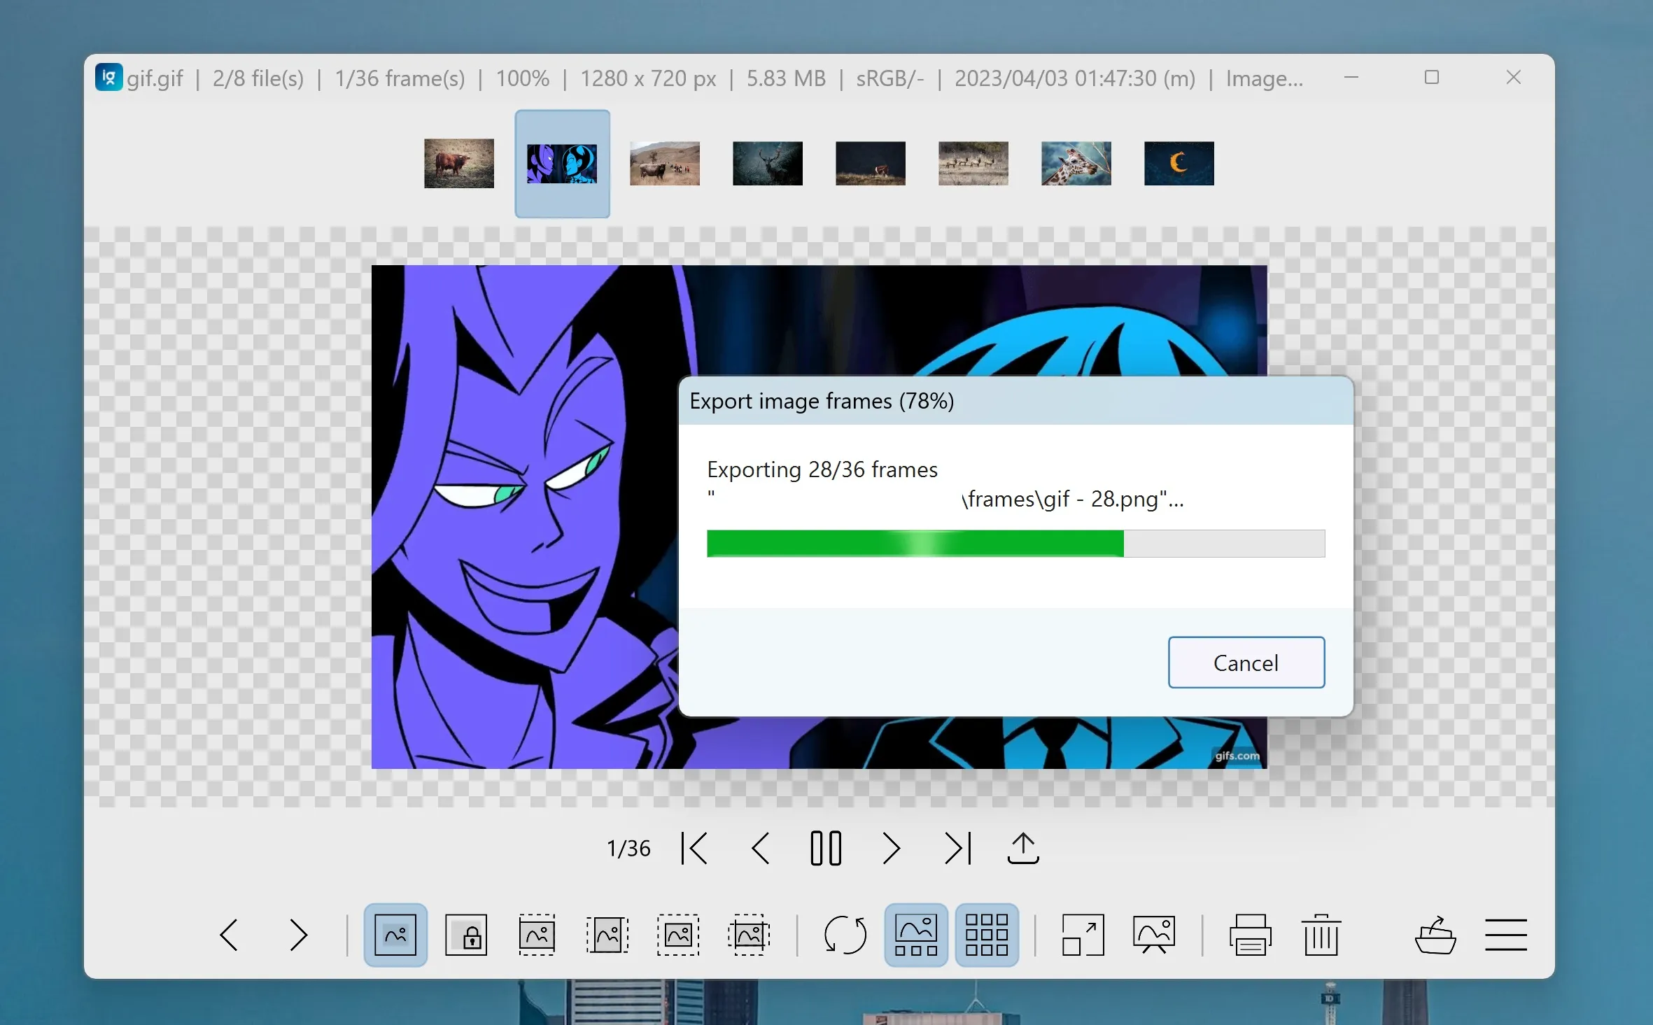This screenshot has width=1653, height=1025.
Task: Open the hamburger main menu
Action: (1505, 935)
